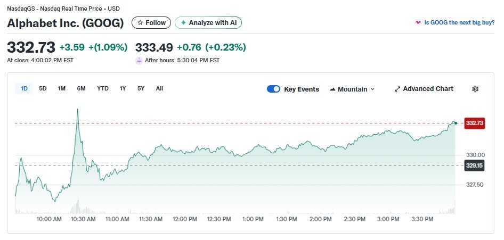The width and height of the screenshot is (504, 240).
Task: Click the star icon on Follow button
Action: click(x=140, y=23)
